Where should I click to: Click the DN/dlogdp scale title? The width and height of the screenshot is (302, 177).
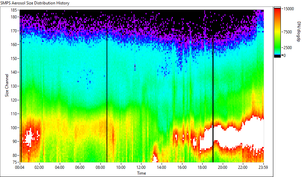pos(299,31)
